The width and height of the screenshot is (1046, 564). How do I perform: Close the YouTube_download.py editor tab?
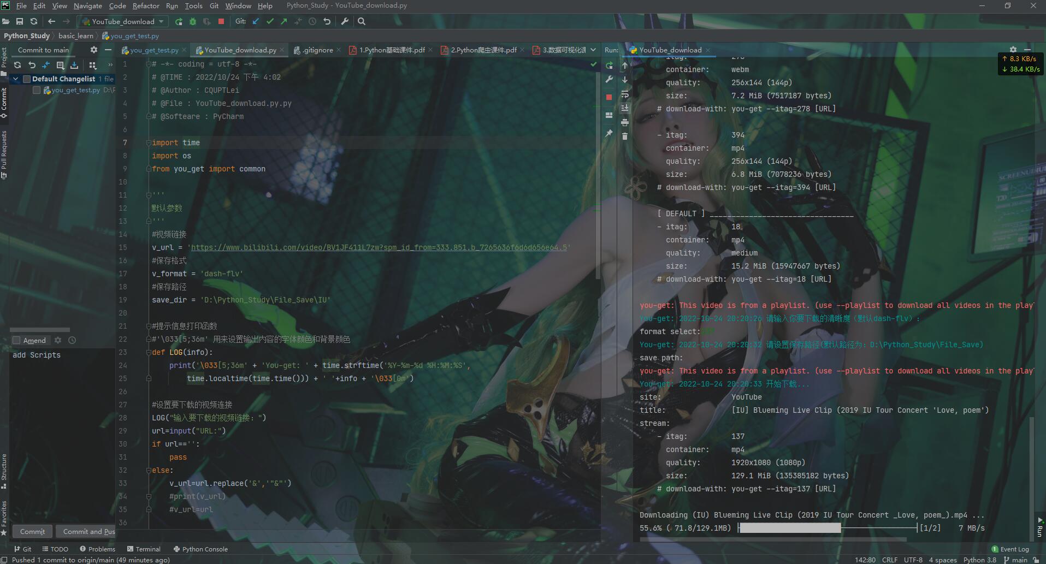click(x=282, y=50)
